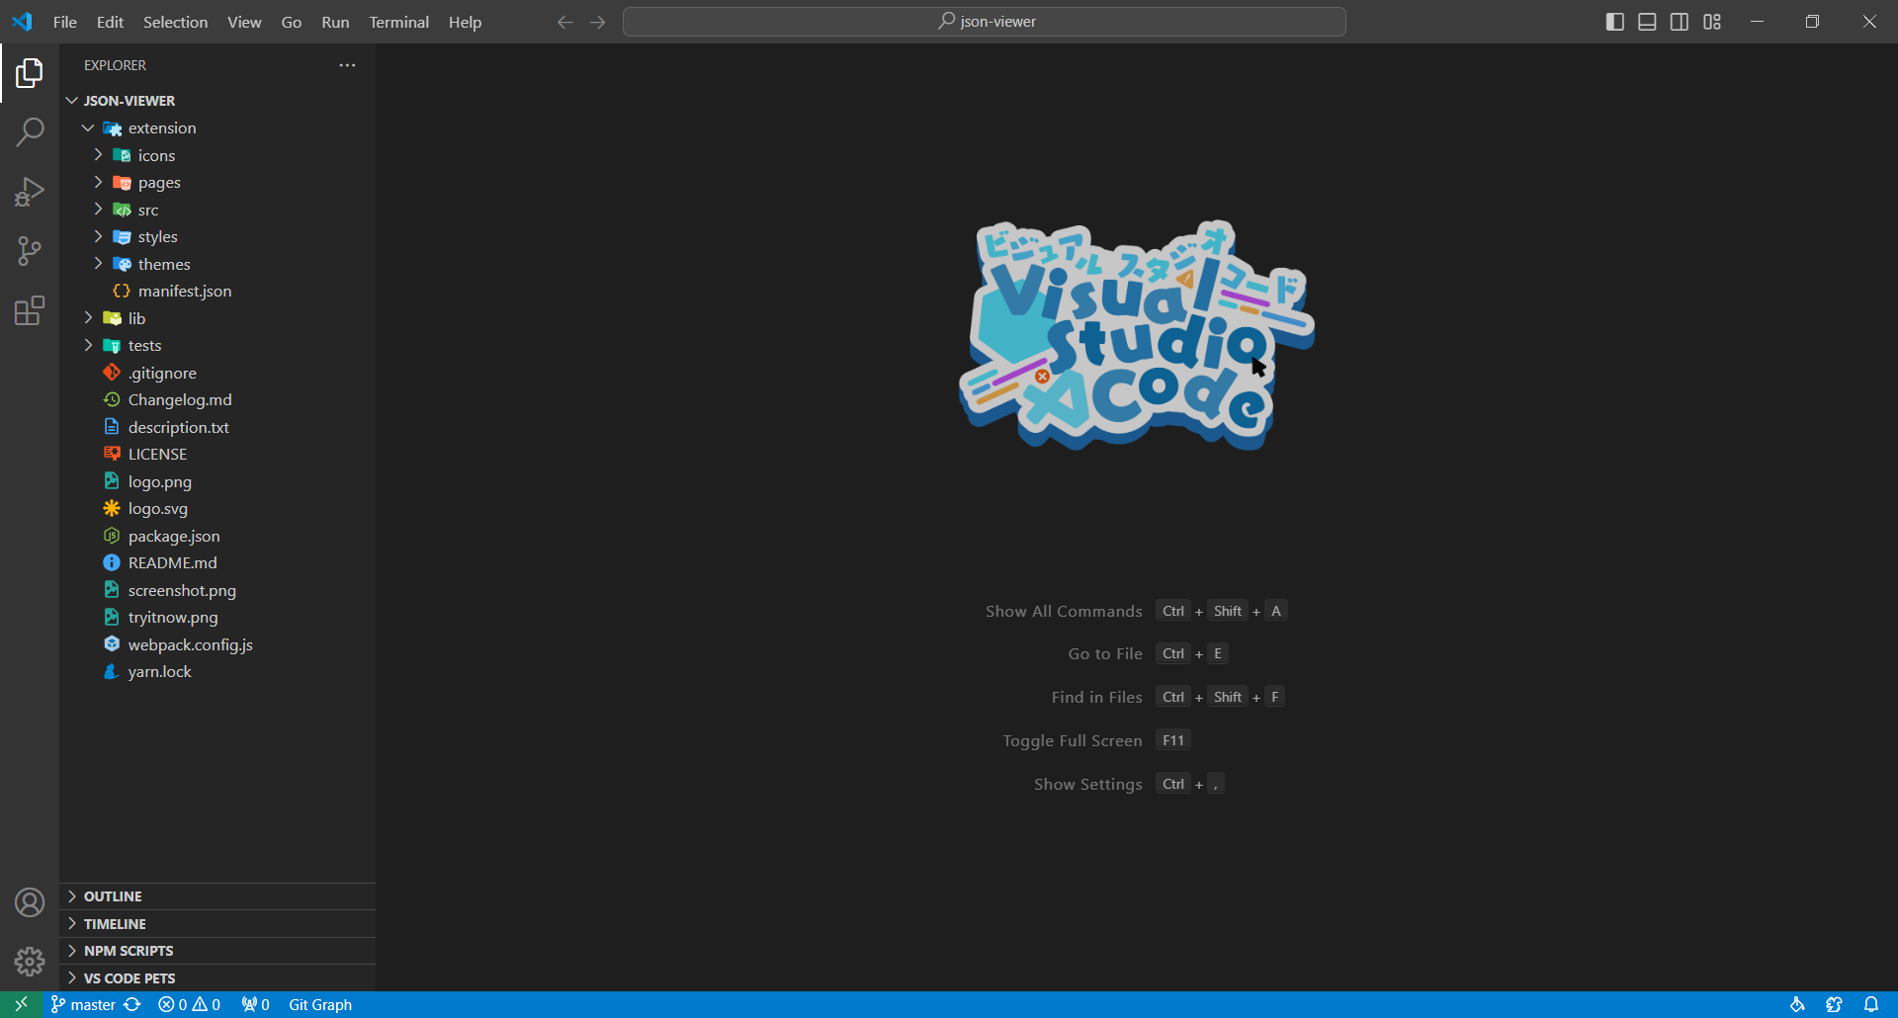Image resolution: width=1898 pixels, height=1018 pixels.
Task: Open the Edit menu
Action: click(110, 22)
